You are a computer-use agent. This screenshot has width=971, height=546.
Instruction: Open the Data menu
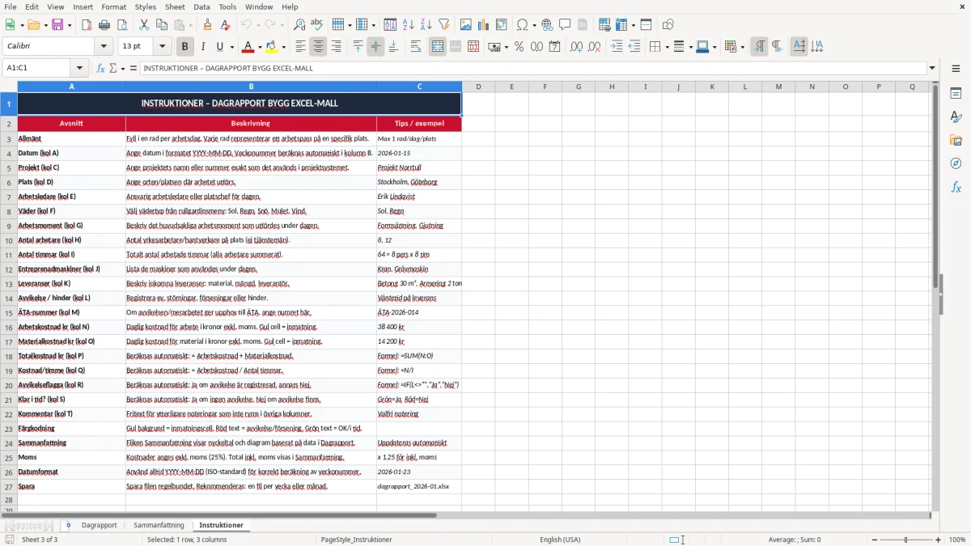click(201, 6)
